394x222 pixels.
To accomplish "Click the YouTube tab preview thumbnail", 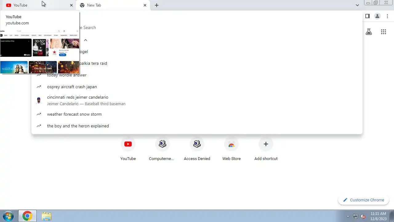I will (x=40, y=51).
